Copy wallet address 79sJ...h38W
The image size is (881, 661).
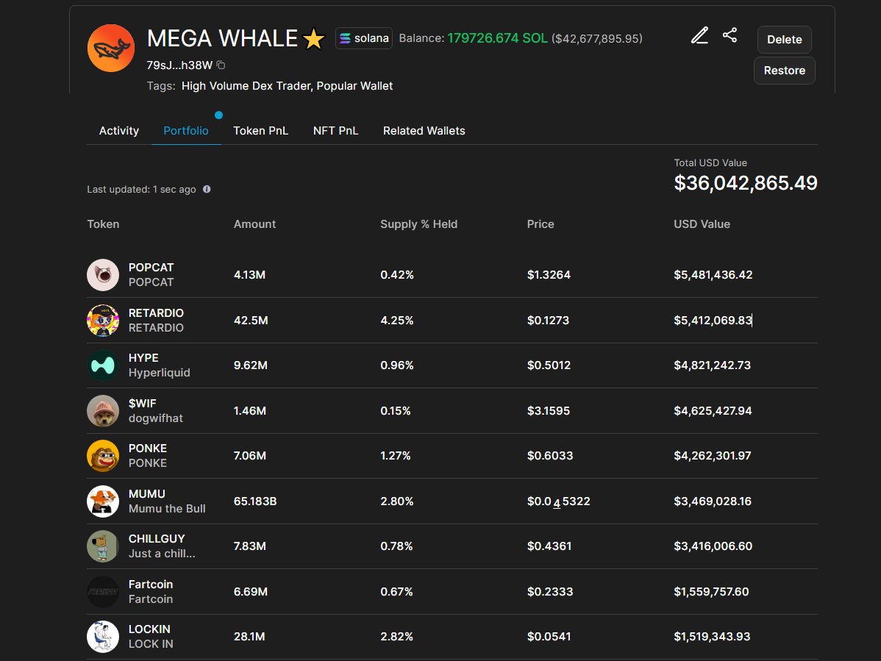[221, 65]
